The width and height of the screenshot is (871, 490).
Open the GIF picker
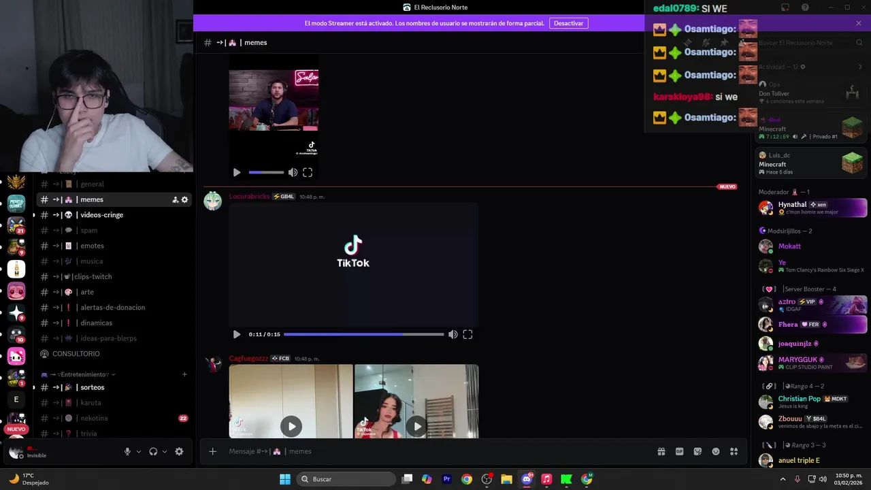[679, 451]
